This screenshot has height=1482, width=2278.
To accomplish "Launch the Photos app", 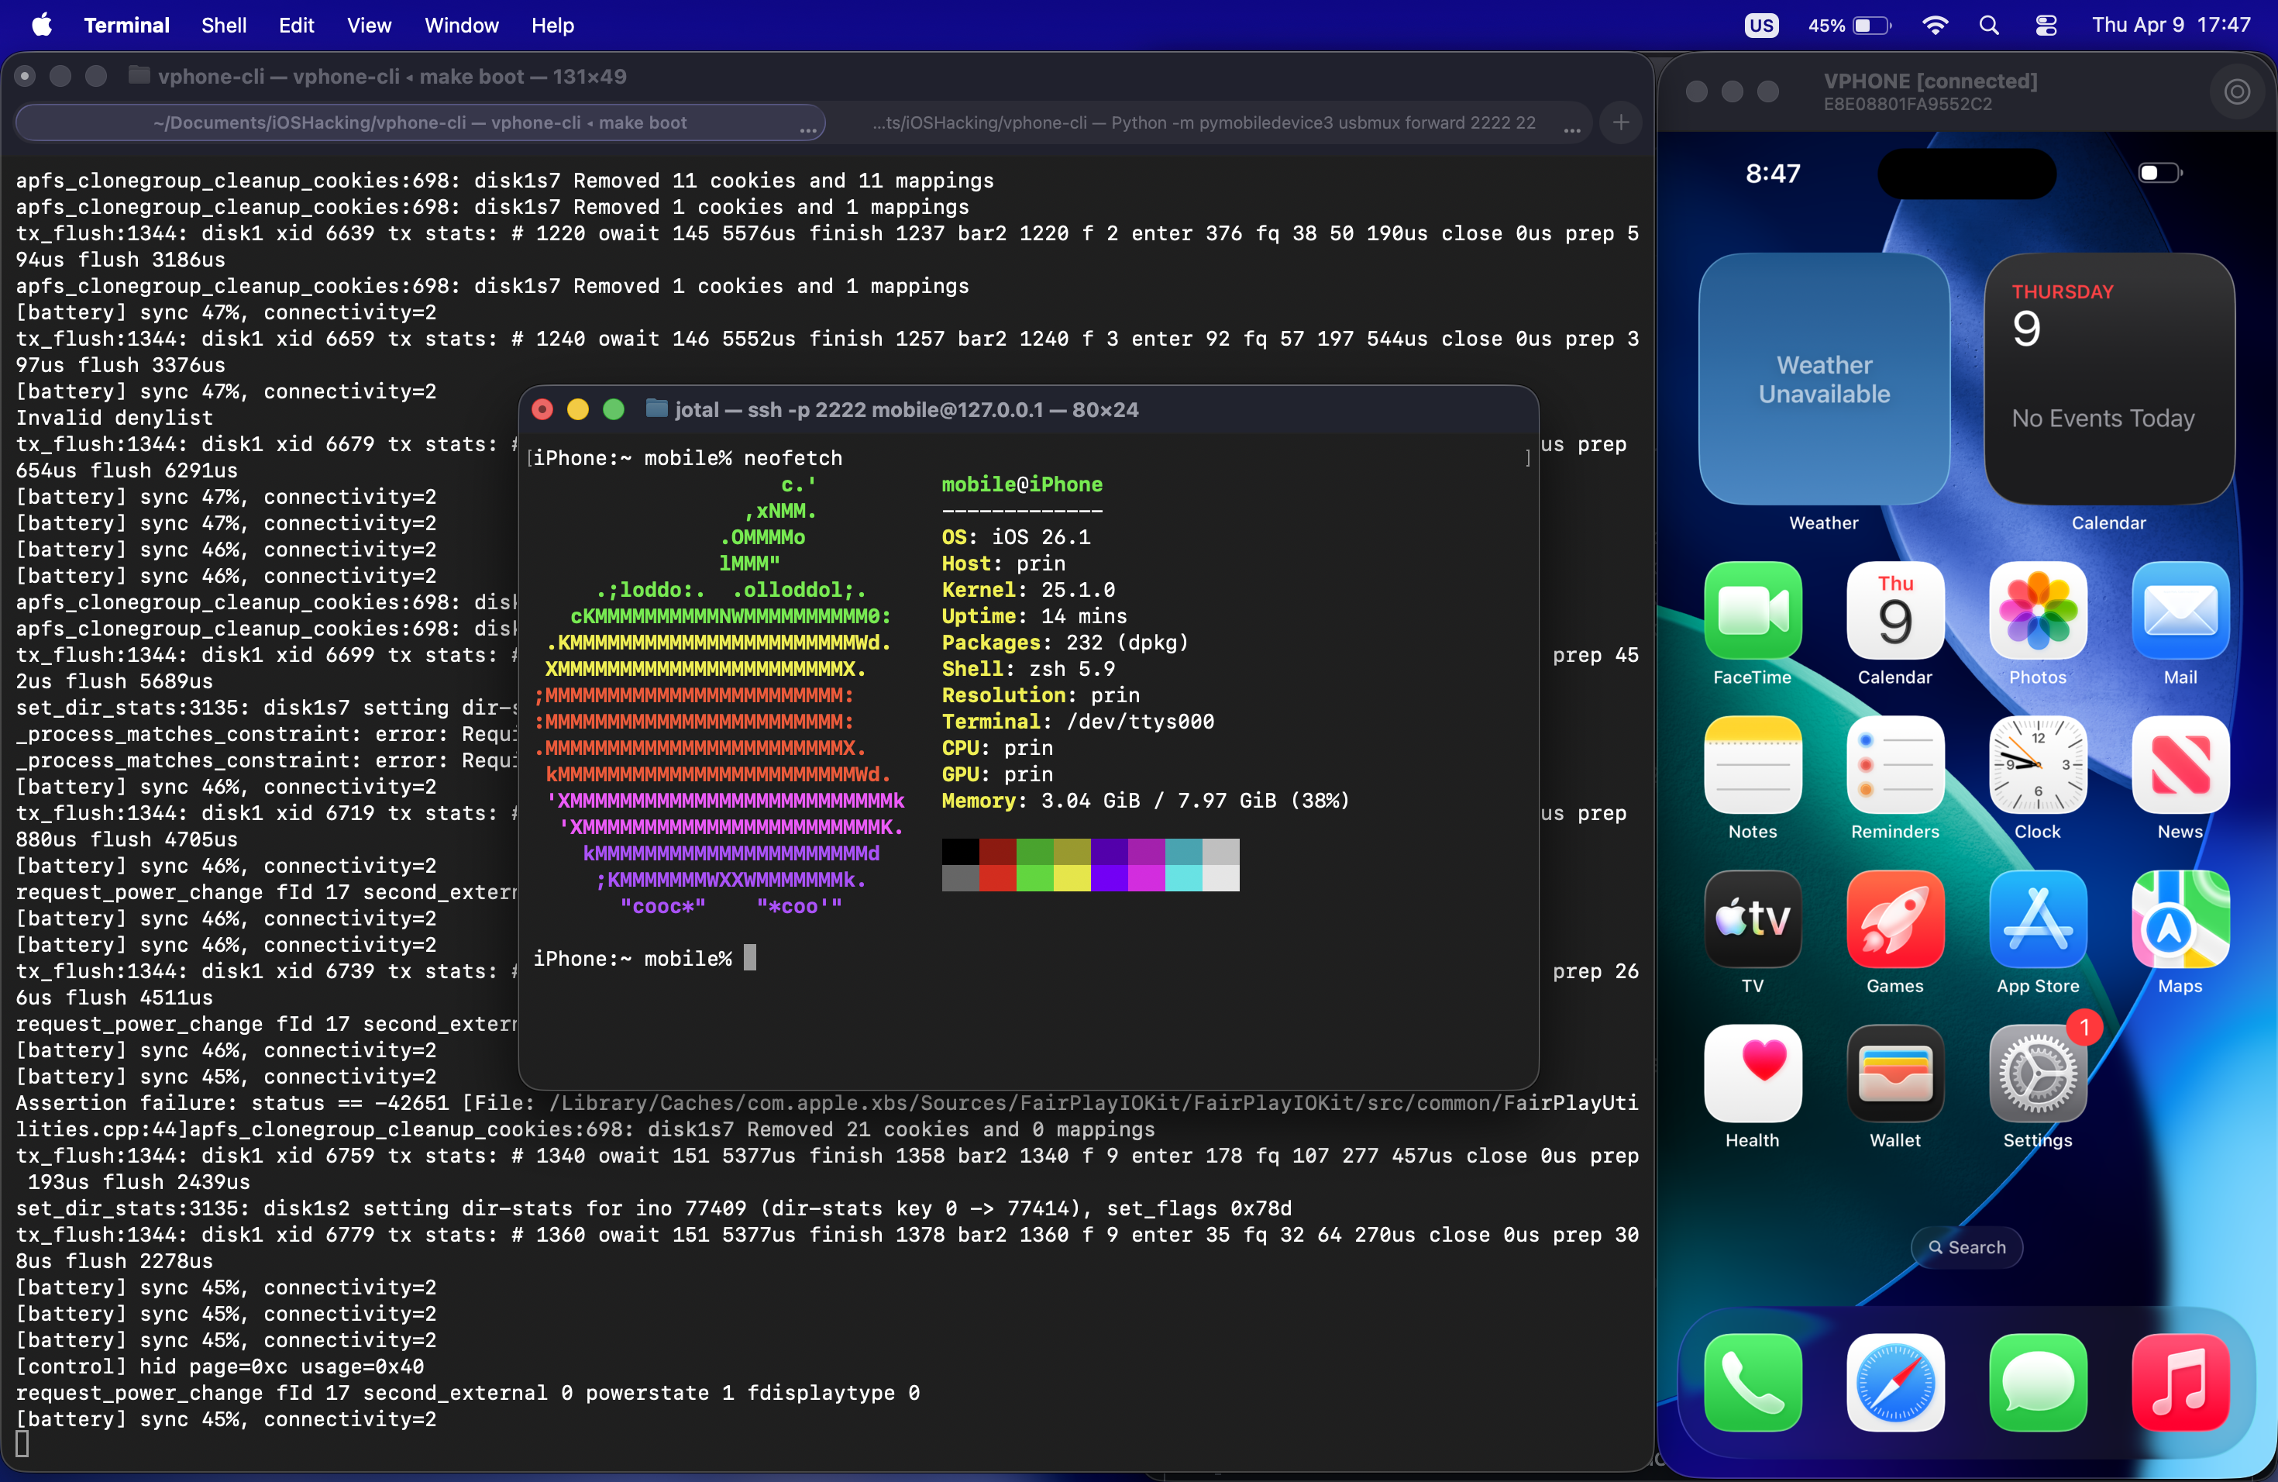I will tap(2037, 611).
